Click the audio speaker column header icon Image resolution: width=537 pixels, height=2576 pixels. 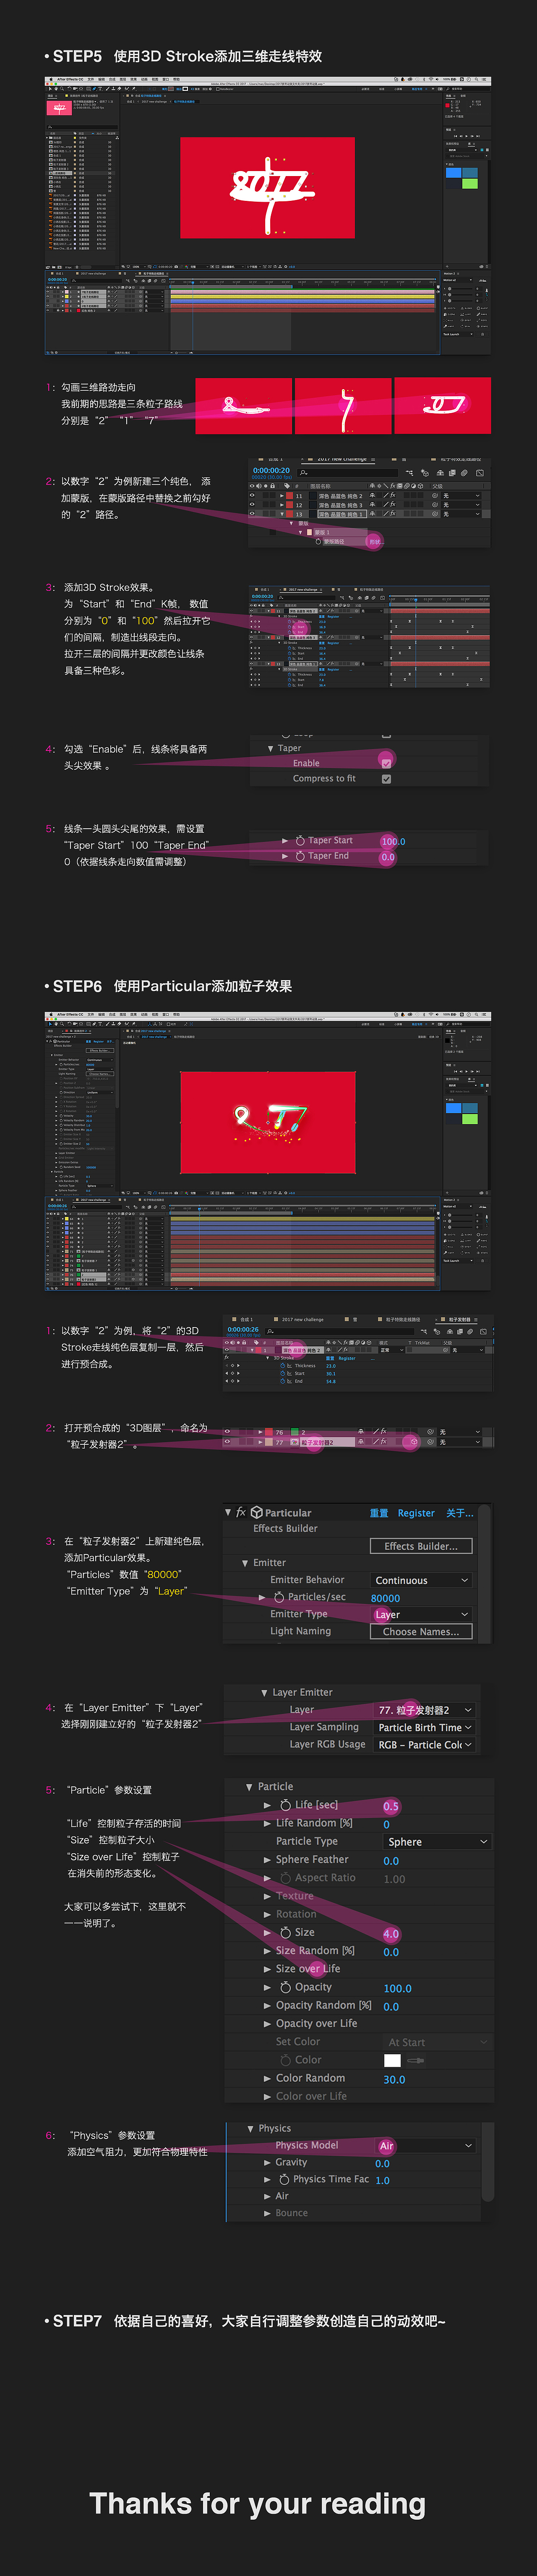(258, 486)
